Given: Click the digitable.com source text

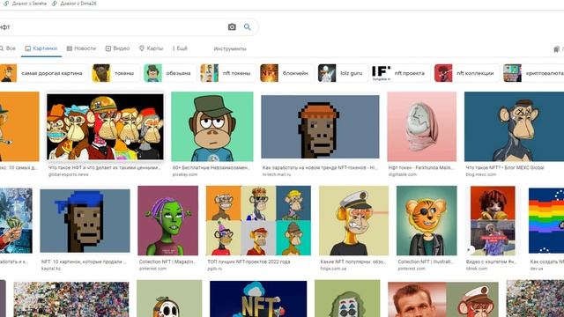Looking at the screenshot, I should [x=403, y=174].
